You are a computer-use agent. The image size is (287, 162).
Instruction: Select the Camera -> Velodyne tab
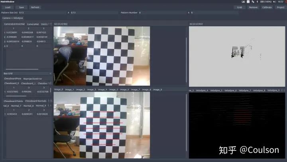point(13,18)
